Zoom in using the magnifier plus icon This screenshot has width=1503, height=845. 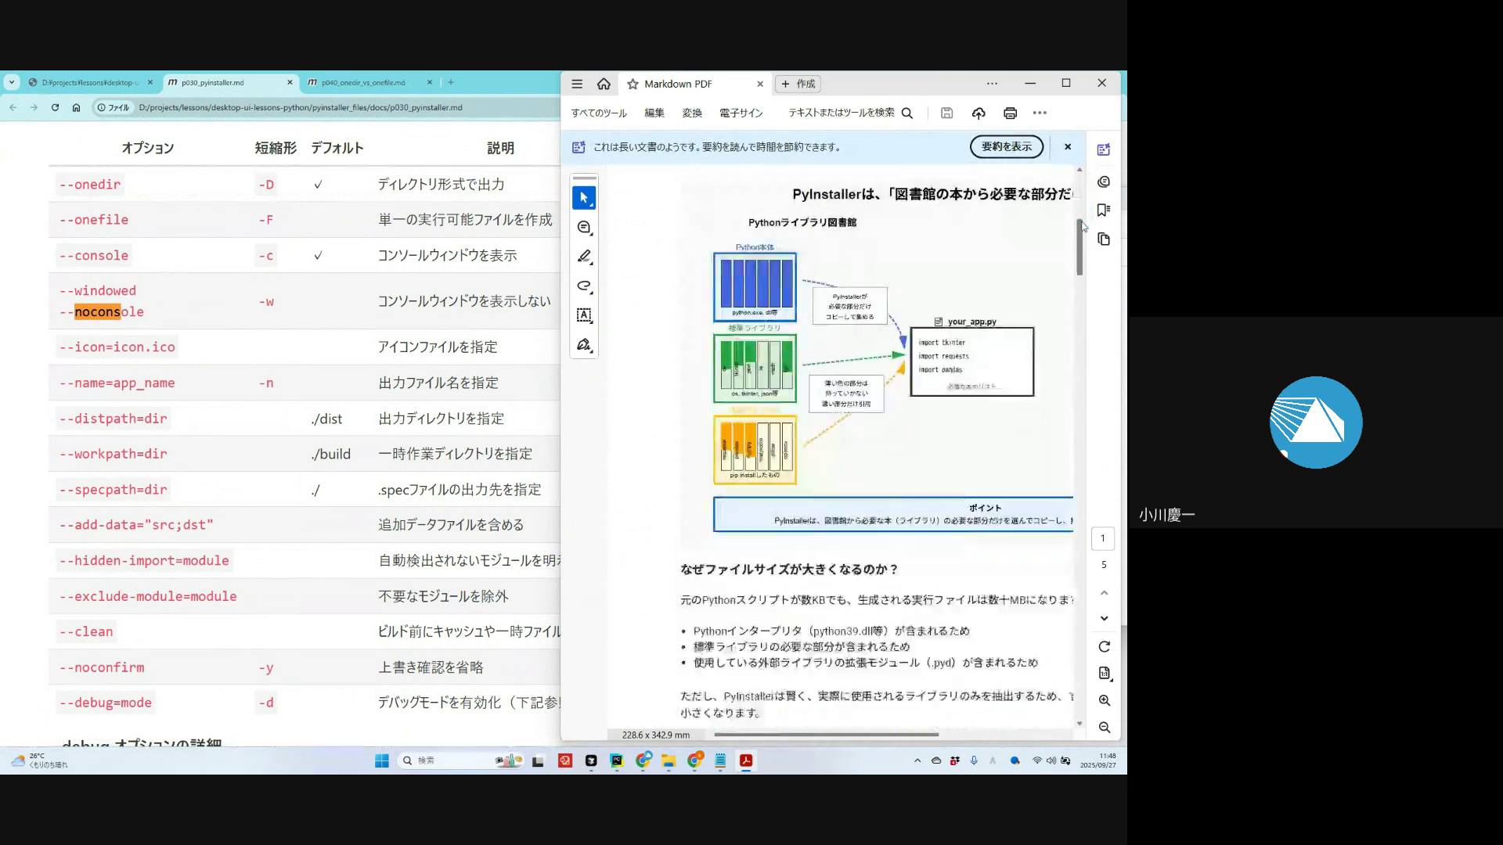pos(1104,701)
